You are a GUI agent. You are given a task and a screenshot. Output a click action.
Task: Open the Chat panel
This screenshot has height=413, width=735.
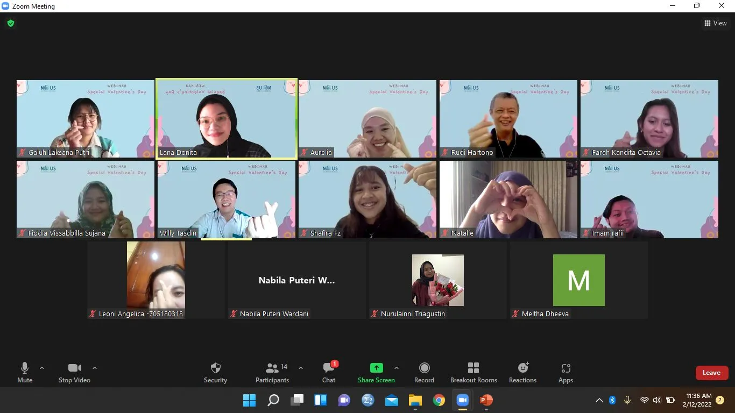[329, 368]
